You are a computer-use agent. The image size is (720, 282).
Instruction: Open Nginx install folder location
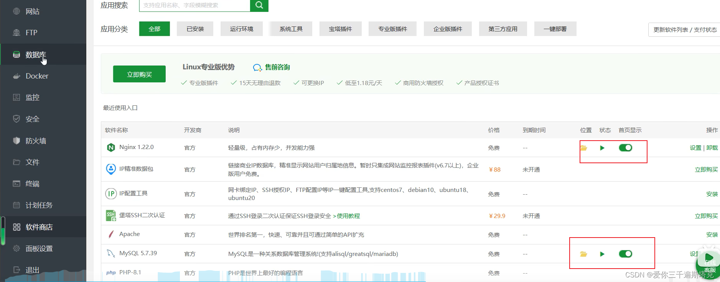[584, 148]
